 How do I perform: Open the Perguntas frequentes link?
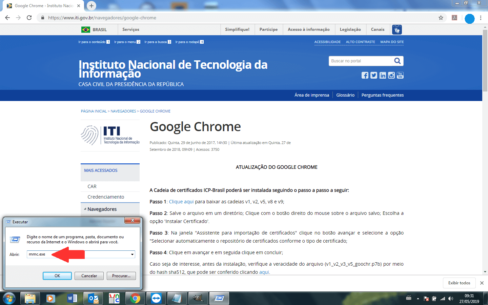(383, 95)
